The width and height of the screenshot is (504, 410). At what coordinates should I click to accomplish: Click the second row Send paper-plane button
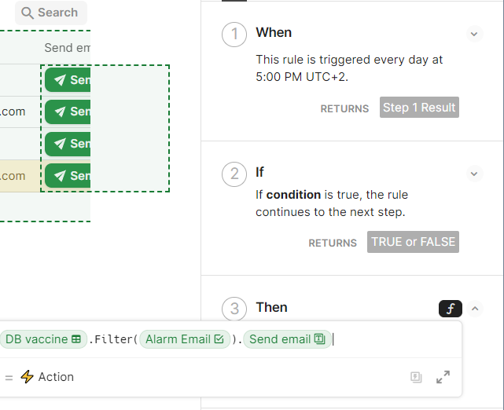tap(68, 112)
